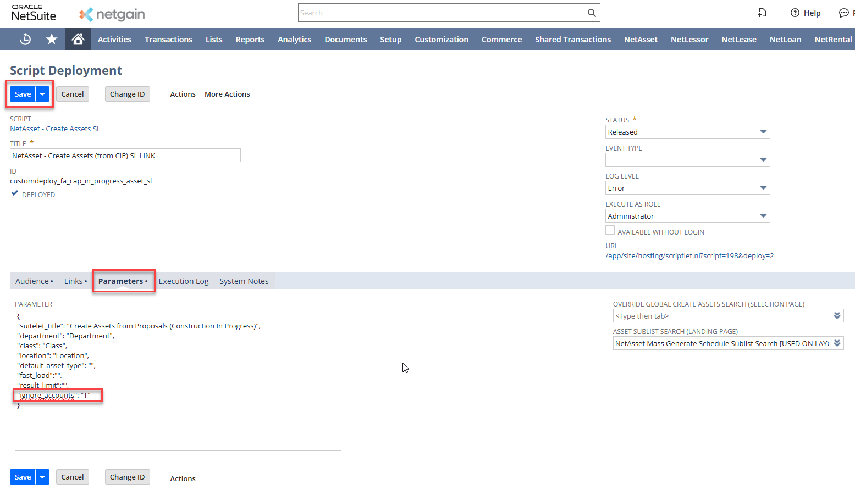Enable Available Without Login checkbox
855x490 pixels.
click(610, 231)
